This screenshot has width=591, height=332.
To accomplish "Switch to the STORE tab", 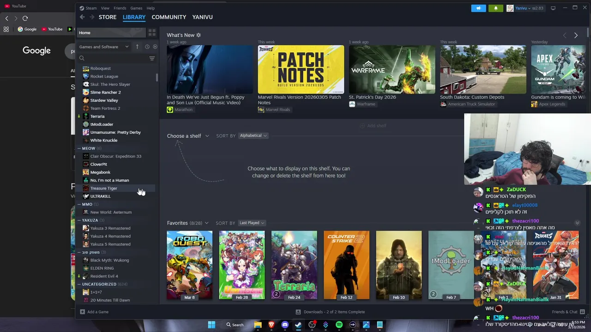I will 108,17.
